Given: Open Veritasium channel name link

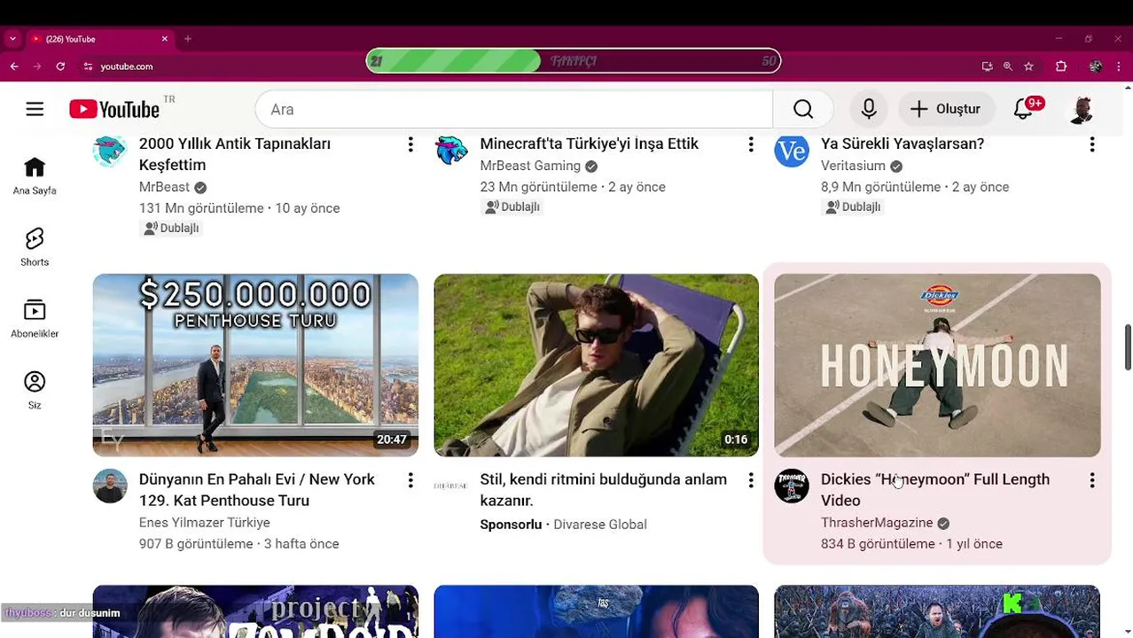Looking at the screenshot, I should (853, 166).
